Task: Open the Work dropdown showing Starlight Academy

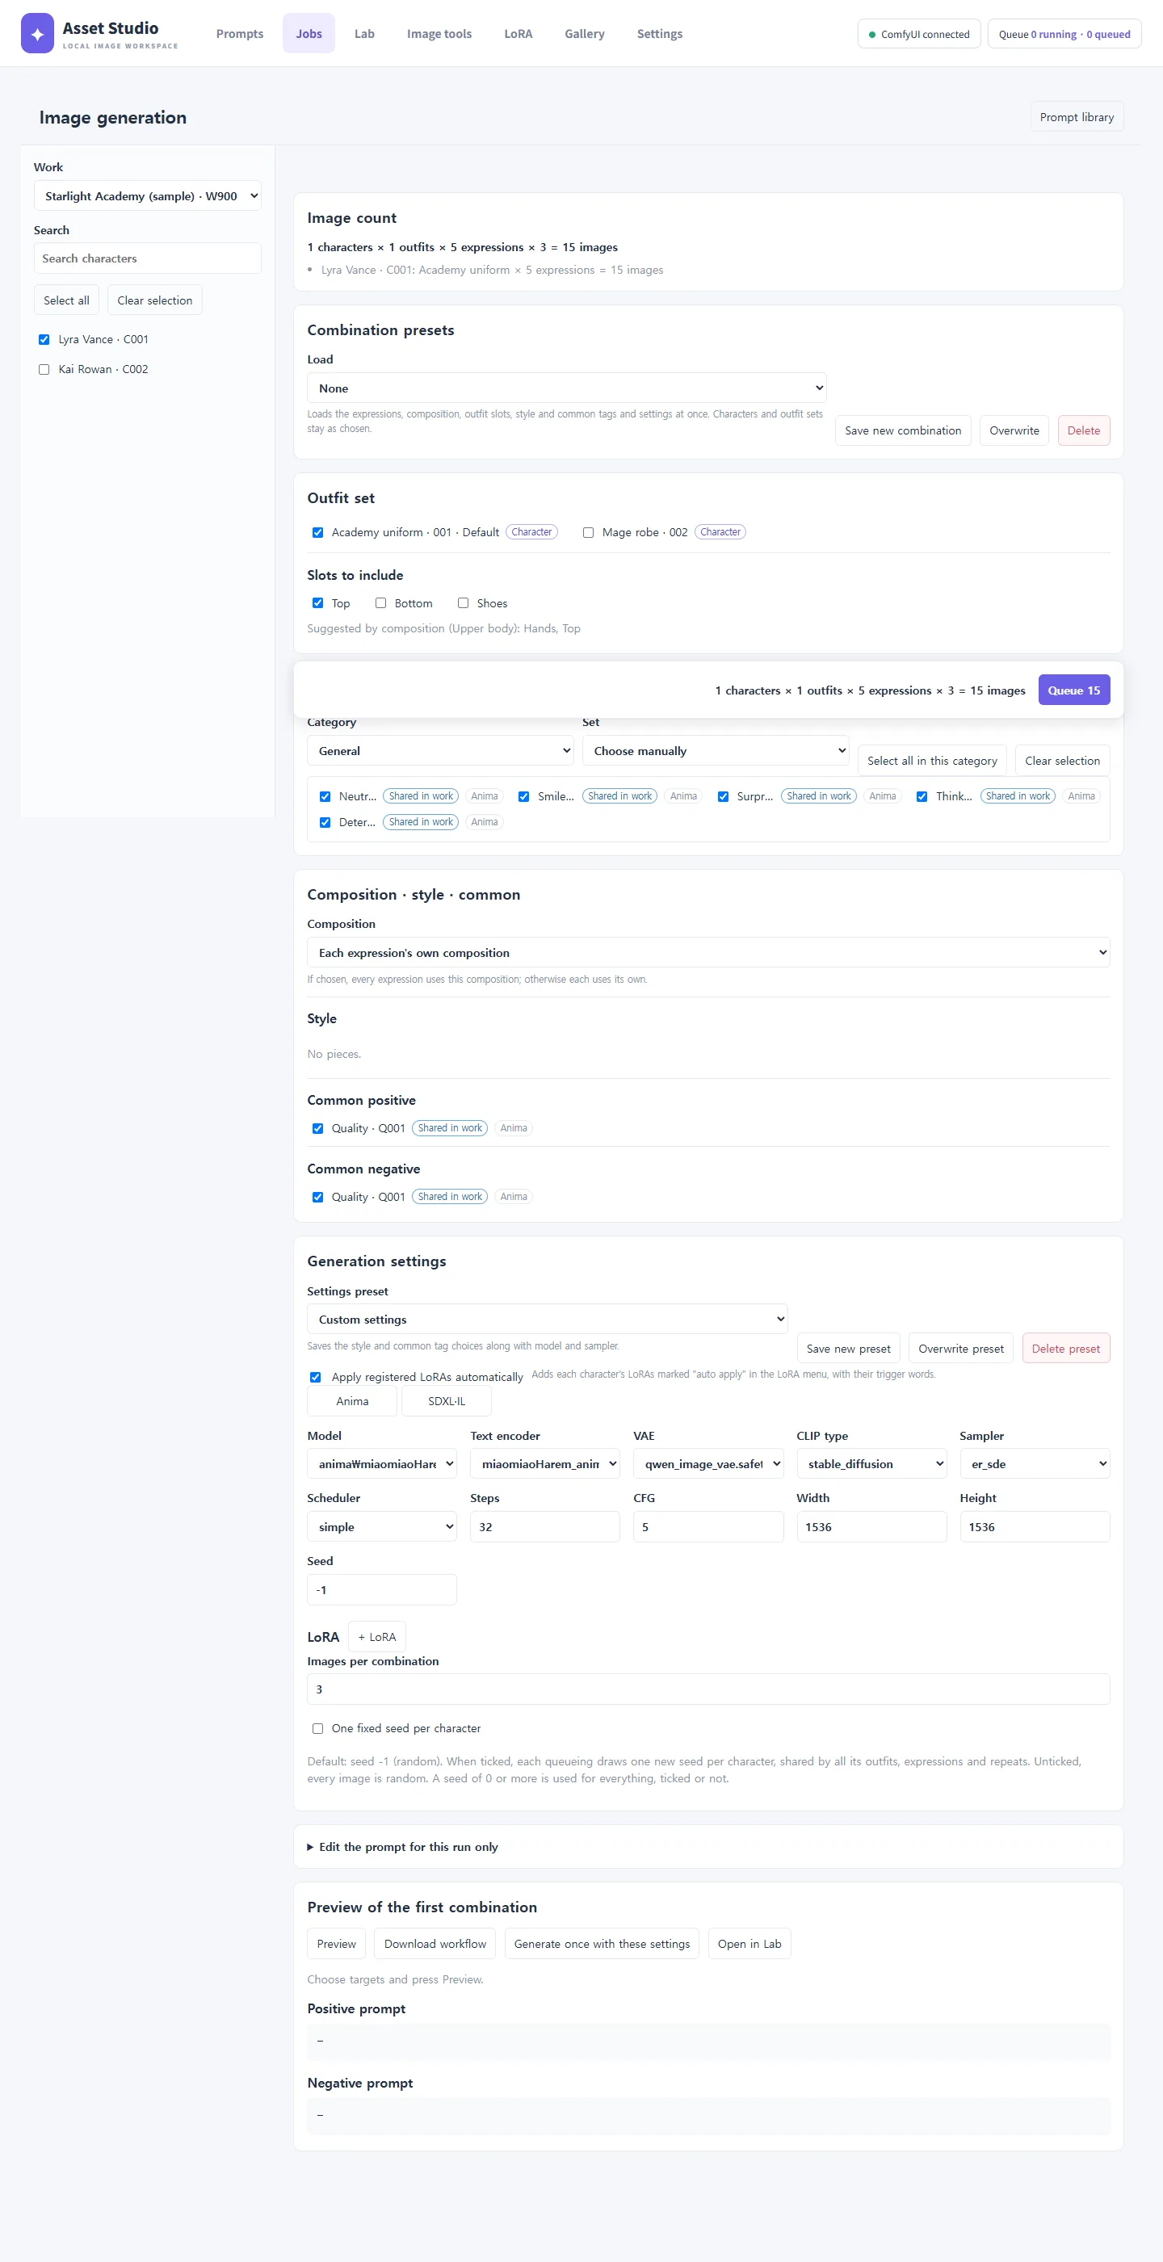Action: pos(148,195)
